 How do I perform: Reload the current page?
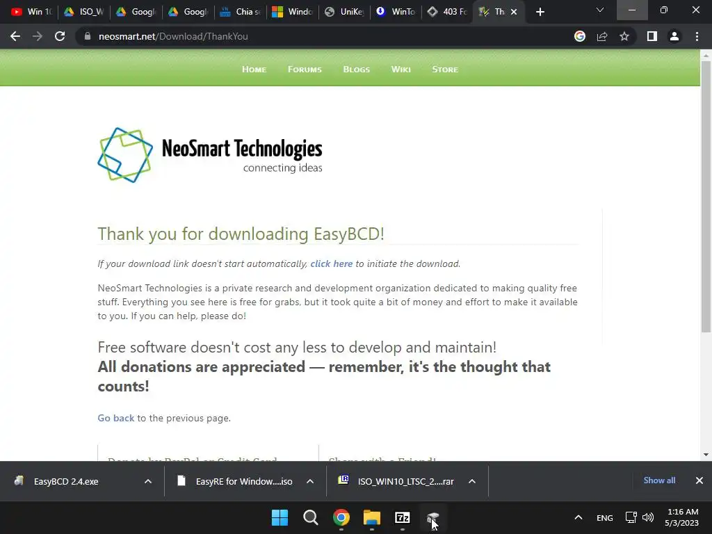(60, 36)
